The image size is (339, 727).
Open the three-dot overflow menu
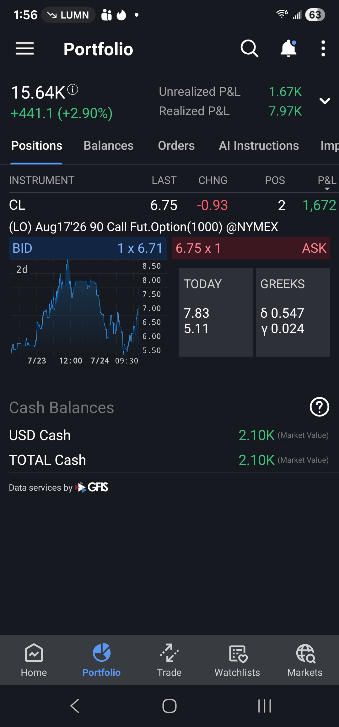[323, 49]
